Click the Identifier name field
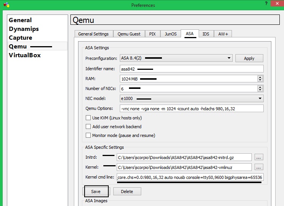The height and width of the screenshot is (206, 284). [x=192, y=69]
